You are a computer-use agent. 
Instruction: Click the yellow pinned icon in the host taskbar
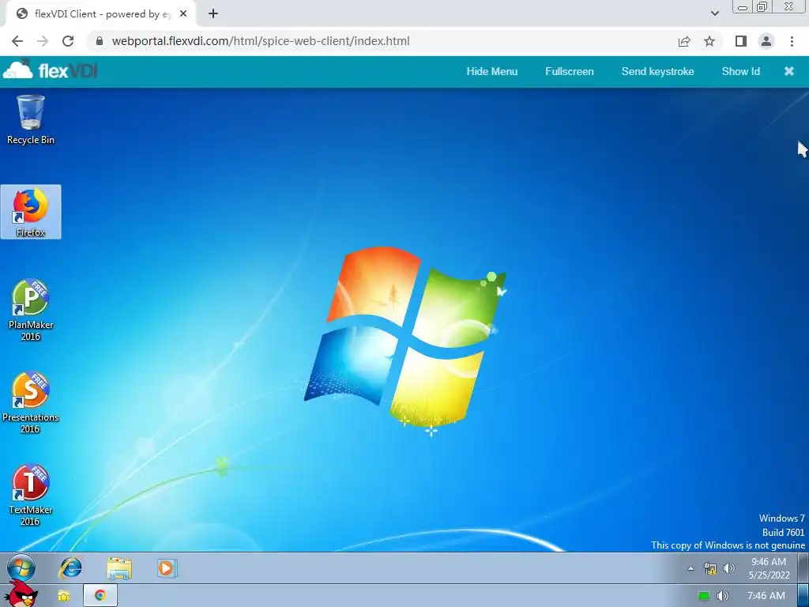(63, 596)
